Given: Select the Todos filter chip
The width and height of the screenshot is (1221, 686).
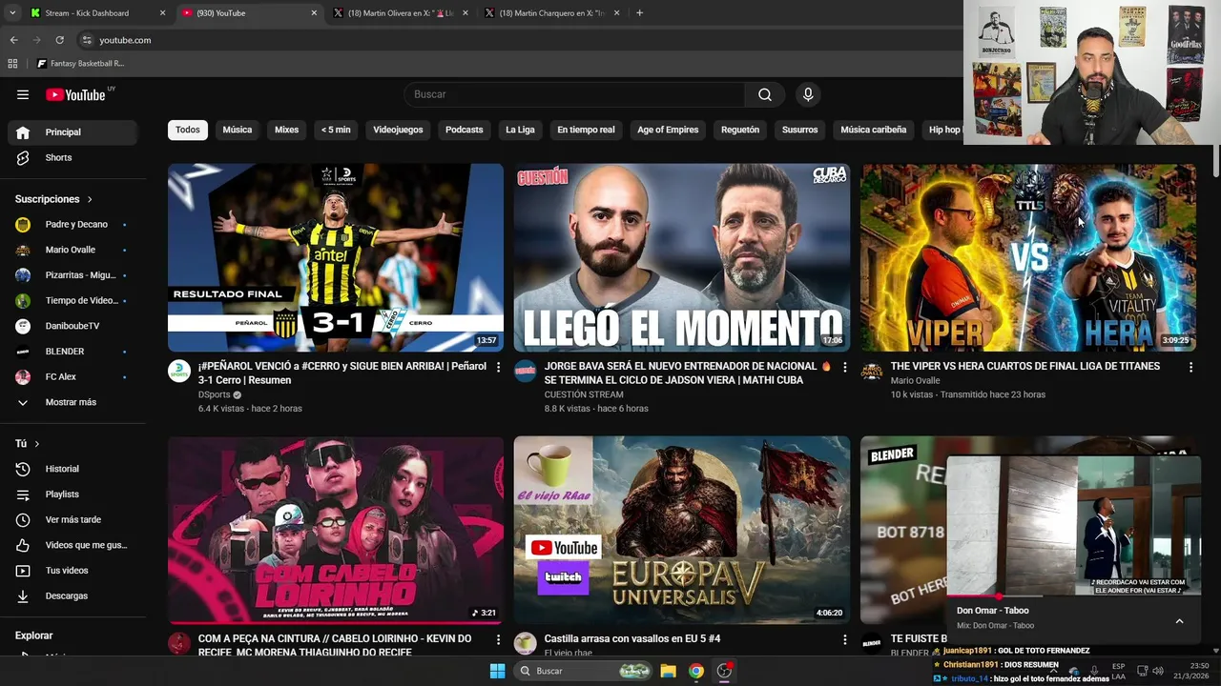Looking at the screenshot, I should 188,130.
